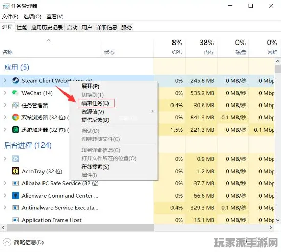Expand the Steam Client WebHelper row
The image size is (281, 252).
pos(5,80)
